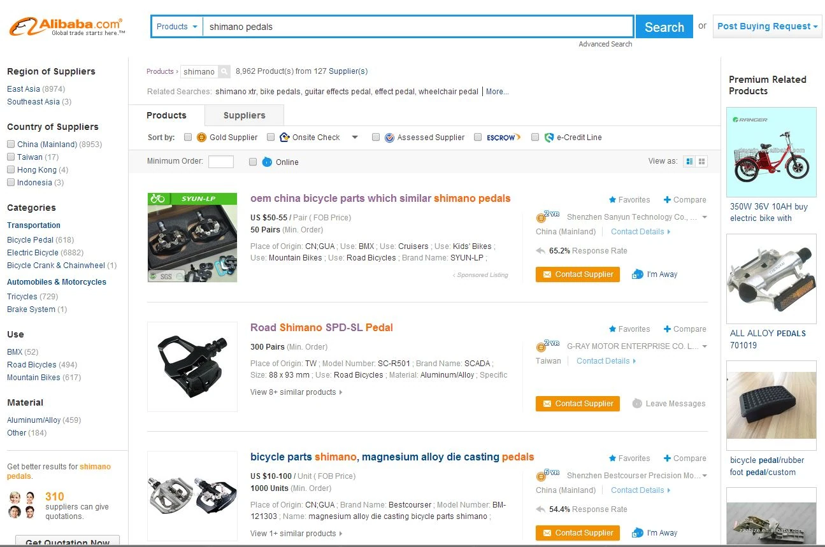The width and height of the screenshot is (825, 547).
Task: Open the Products dropdown in search bar
Action: pos(177,27)
